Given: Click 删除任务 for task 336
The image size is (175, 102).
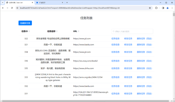Looking at the screenshot, I should click(x=144, y=61).
